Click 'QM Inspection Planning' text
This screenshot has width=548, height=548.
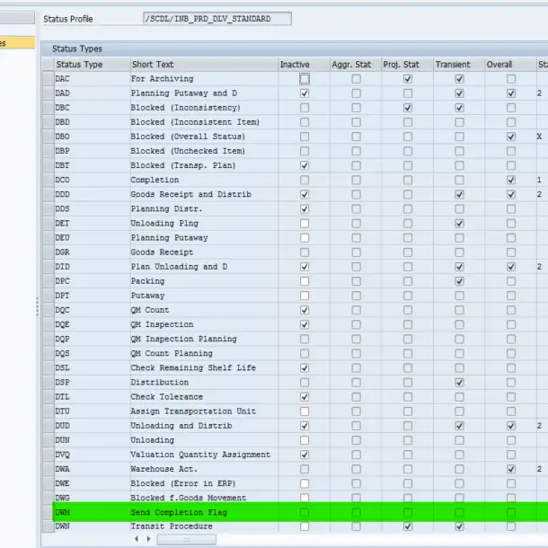[x=184, y=339]
